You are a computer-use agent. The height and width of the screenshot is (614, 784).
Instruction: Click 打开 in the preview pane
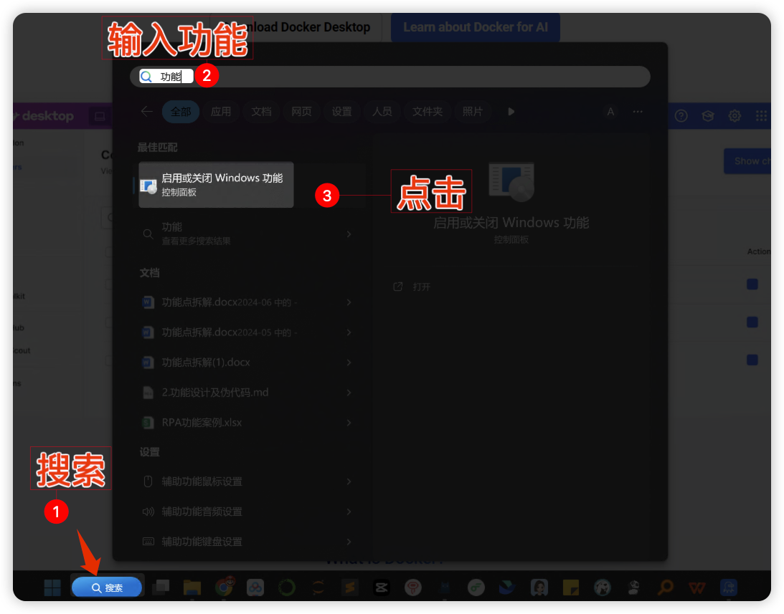[422, 287]
